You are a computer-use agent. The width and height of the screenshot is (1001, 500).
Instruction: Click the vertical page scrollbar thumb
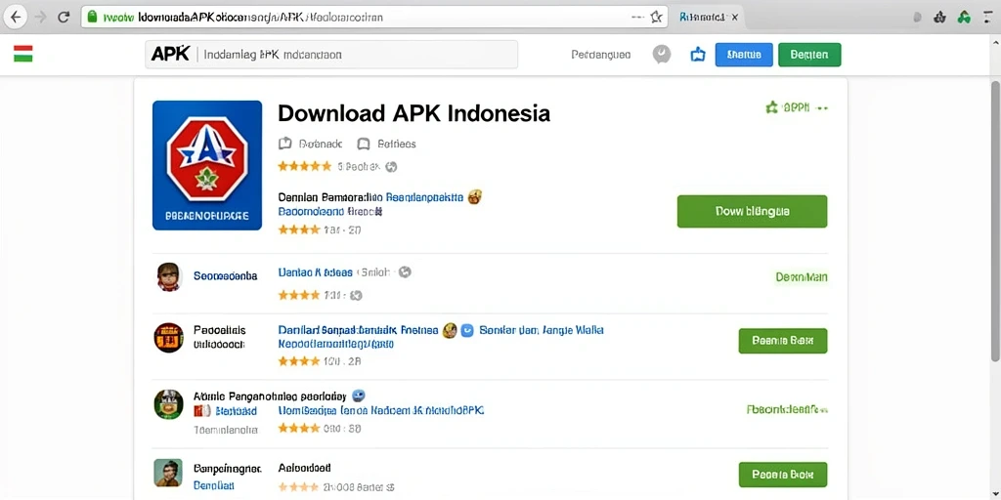(994, 220)
